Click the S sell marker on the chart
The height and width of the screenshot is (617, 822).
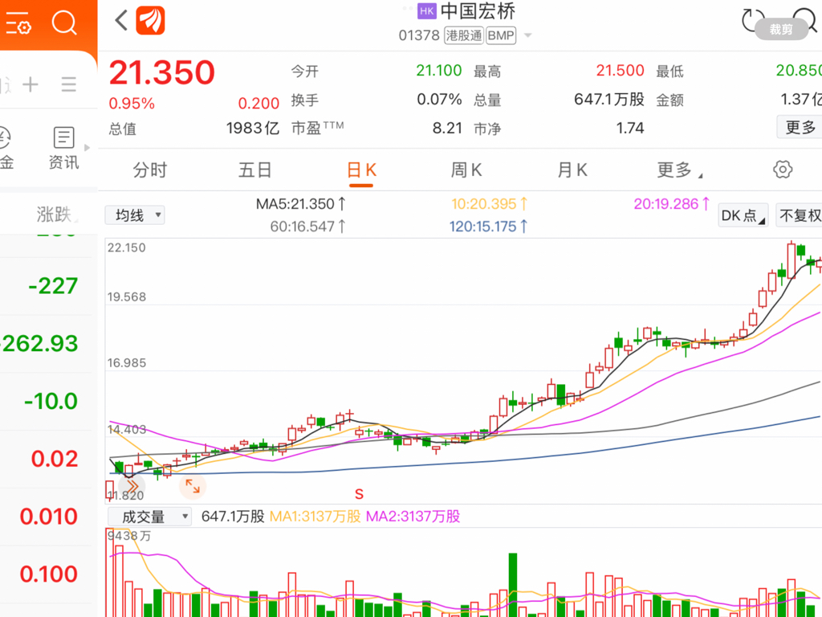pyautogui.click(x=359, y=494)
